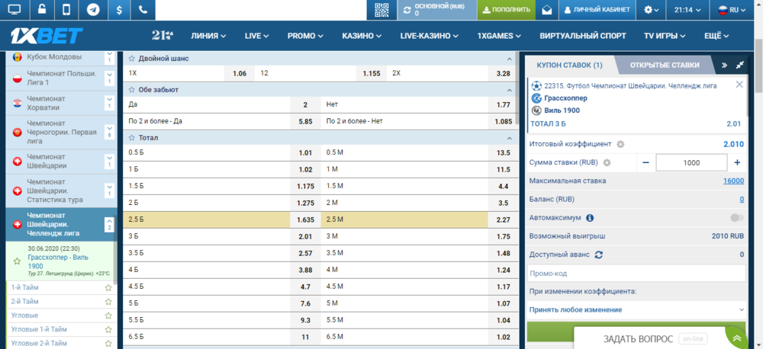763x349 pixels.
Task: Open the QR code icon
Action: (x=381, y=10)
